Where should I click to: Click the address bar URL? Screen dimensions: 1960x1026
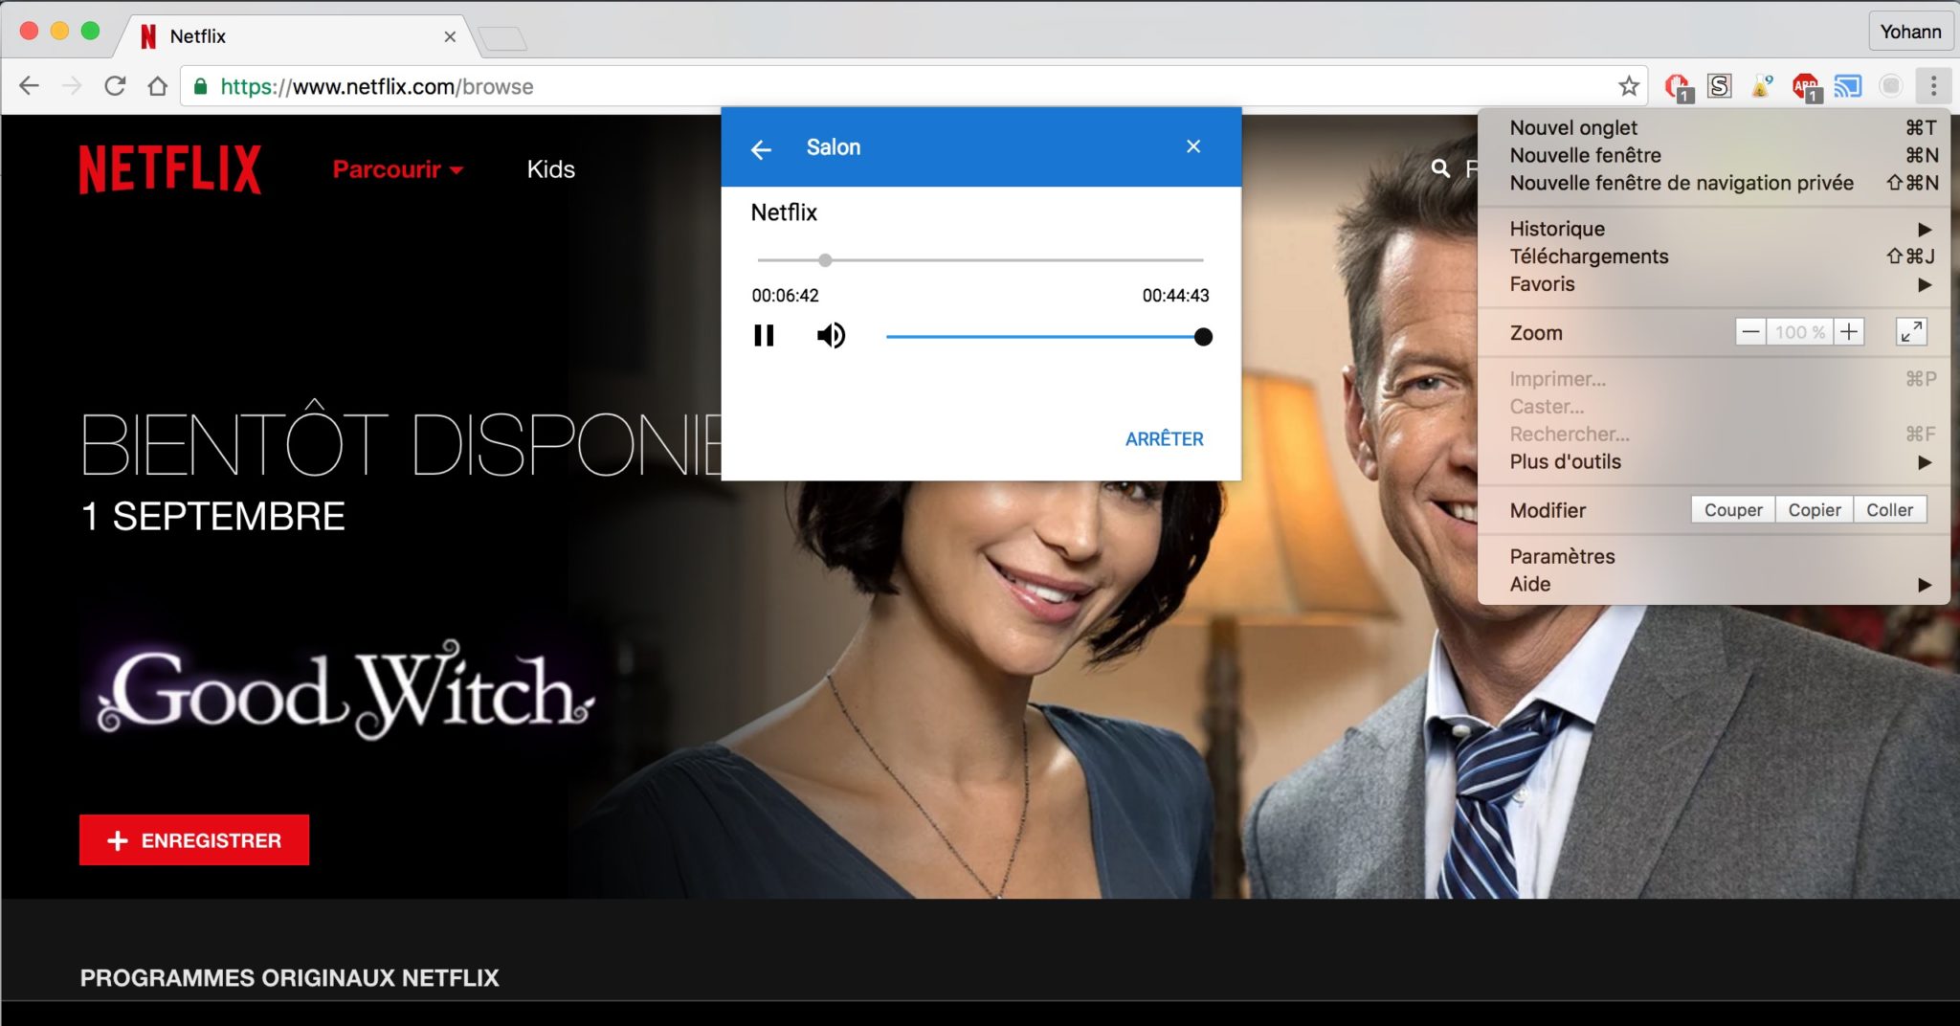point(377,87)
